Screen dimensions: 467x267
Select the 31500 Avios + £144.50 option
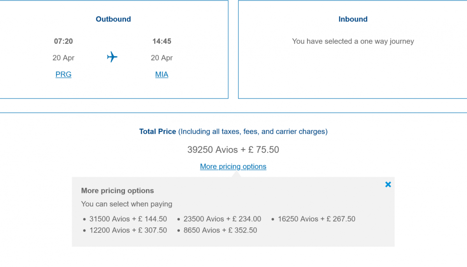(x=128, y=219)
